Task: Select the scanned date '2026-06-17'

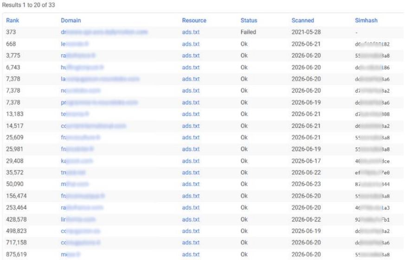Action: [306, 161]
